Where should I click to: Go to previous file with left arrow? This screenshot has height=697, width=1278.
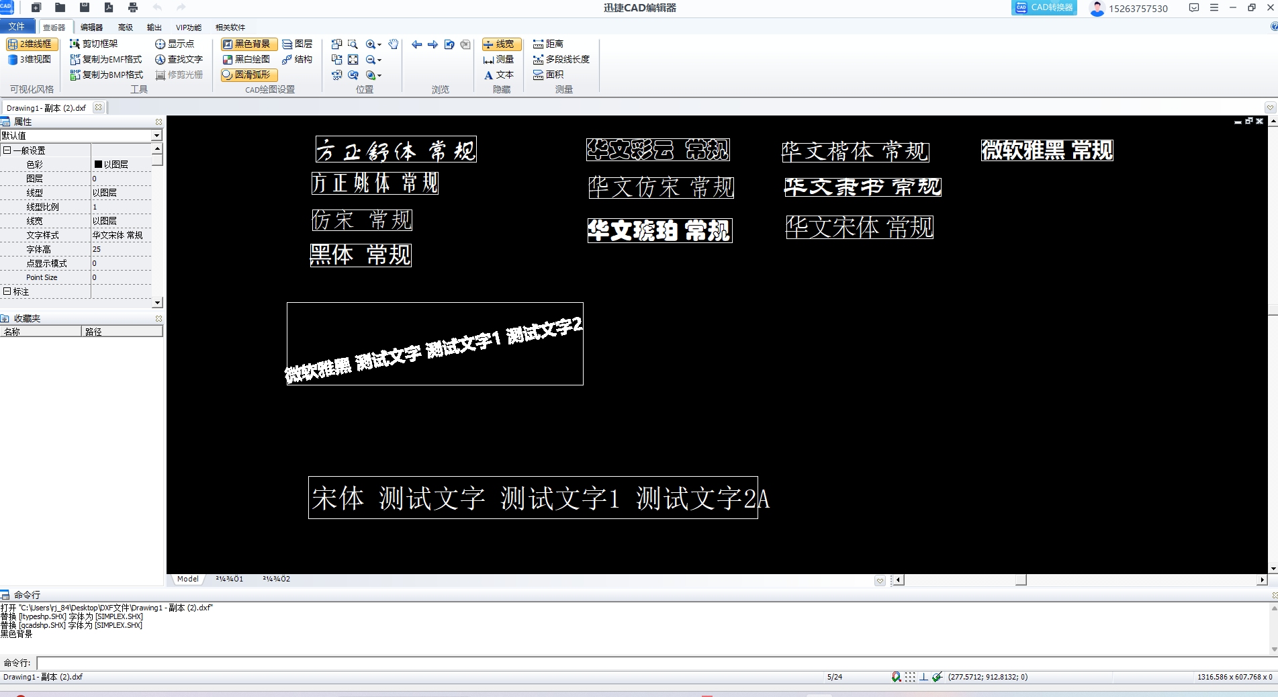click(417, 44)
